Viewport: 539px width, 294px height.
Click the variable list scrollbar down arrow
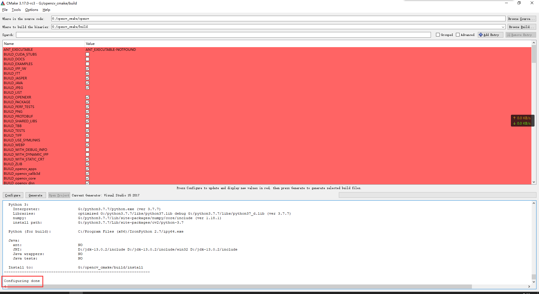(x=534, y=182)
